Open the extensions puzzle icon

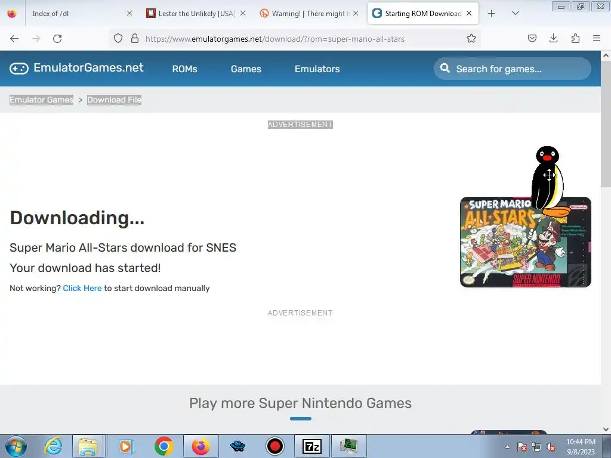coord(575,39)
